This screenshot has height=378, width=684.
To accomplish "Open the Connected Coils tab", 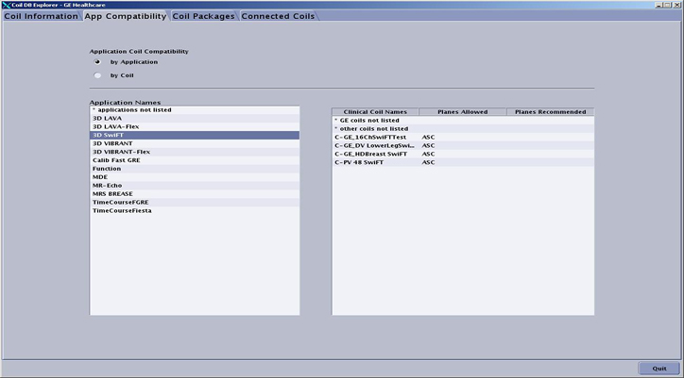I will point(278,16).
